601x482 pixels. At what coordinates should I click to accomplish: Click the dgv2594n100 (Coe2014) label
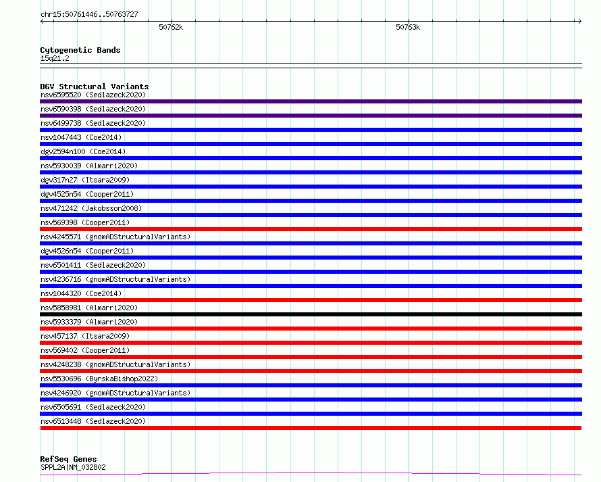point(83,151)
